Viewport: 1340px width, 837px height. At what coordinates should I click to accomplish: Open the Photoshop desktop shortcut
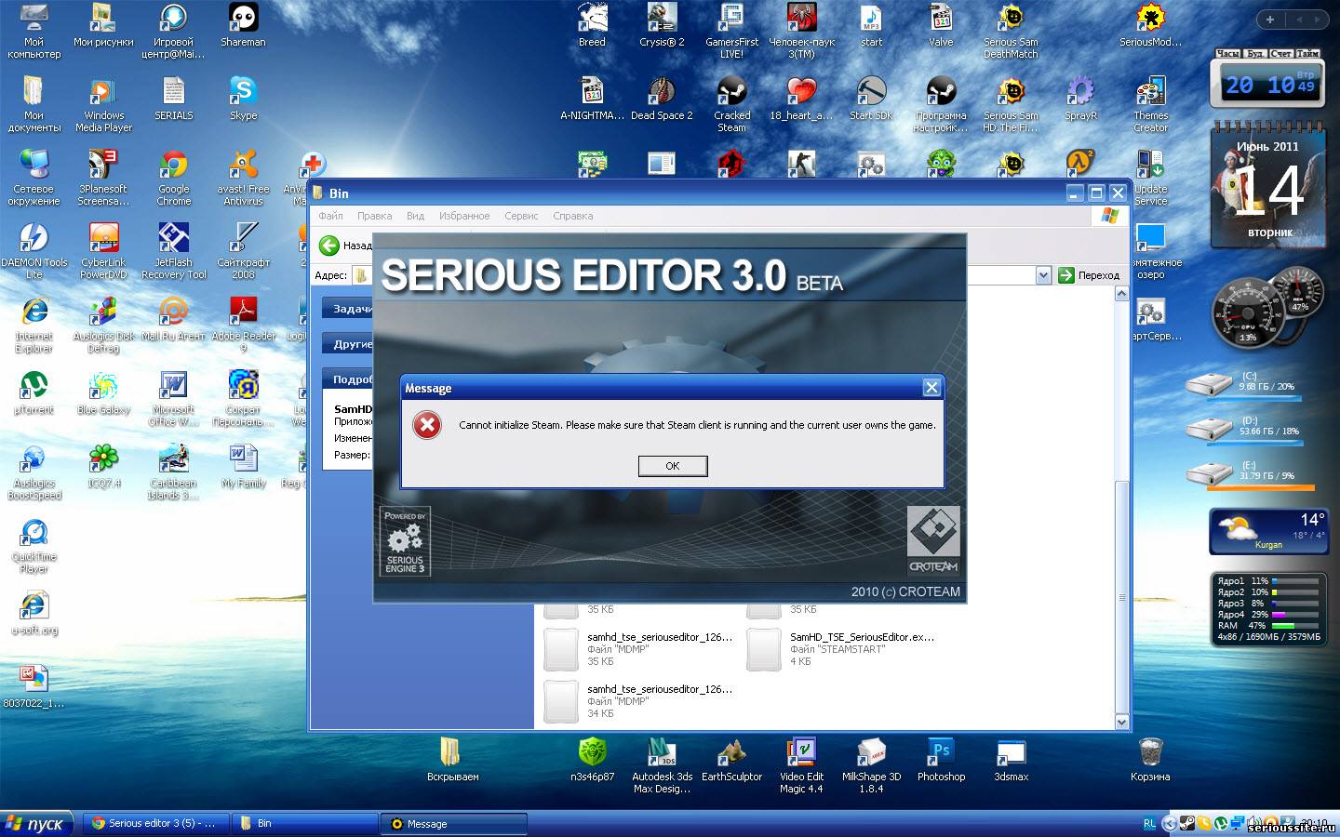tap(941, 760)
